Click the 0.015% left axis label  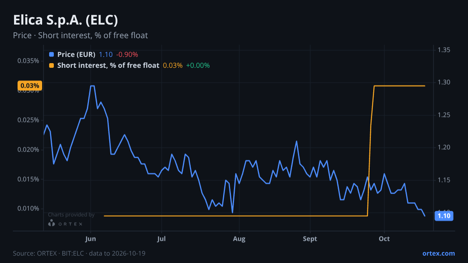28,179
